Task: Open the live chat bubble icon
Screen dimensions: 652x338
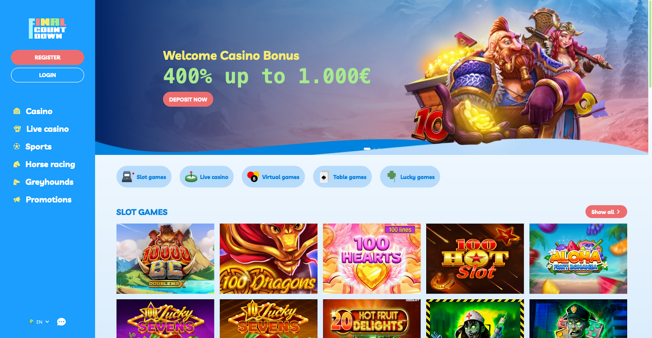Action: coord(61,322)
